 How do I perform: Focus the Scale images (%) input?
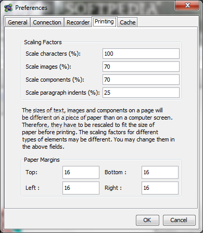coord(141,67)
